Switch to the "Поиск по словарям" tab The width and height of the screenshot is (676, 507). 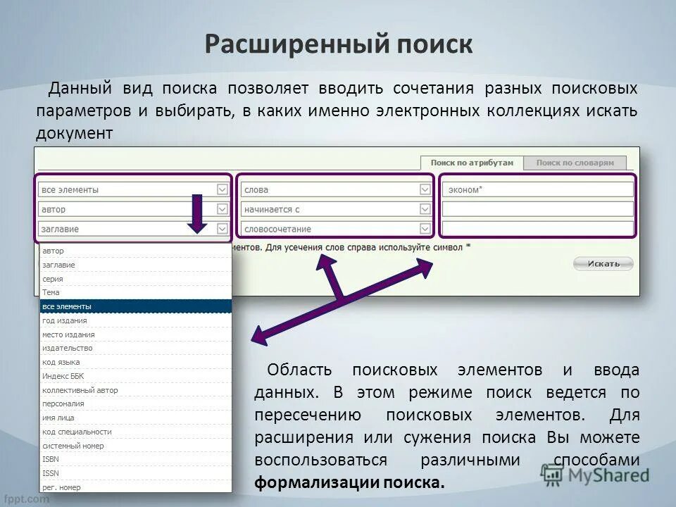574,161
